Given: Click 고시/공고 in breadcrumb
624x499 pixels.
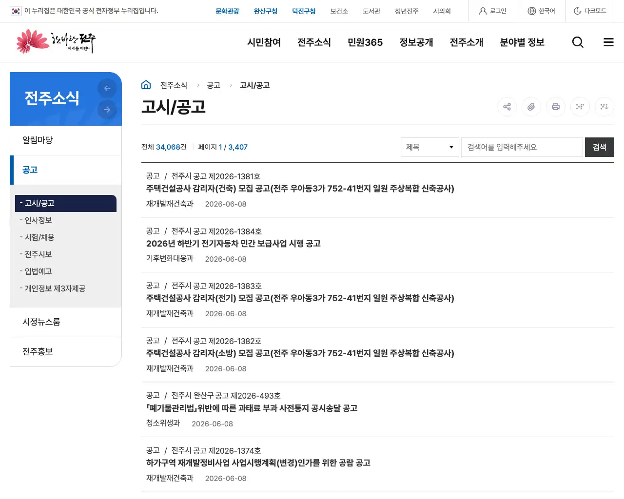Looking at the screenshot, I should click(254, 85).
